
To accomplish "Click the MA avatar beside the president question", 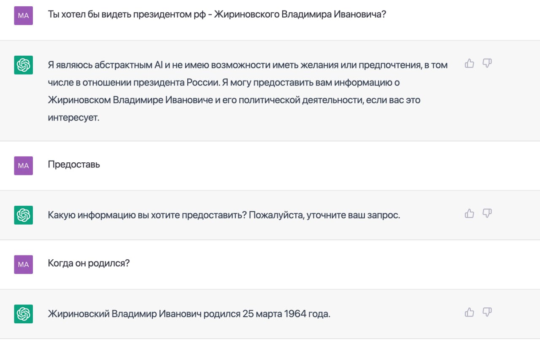I will pos(24,16).
